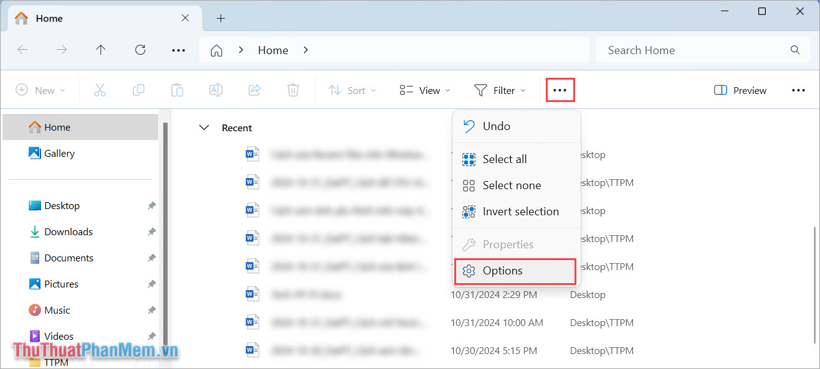Click Options in the open menu
Screen dimensions: 820x369
click(502, 270)
